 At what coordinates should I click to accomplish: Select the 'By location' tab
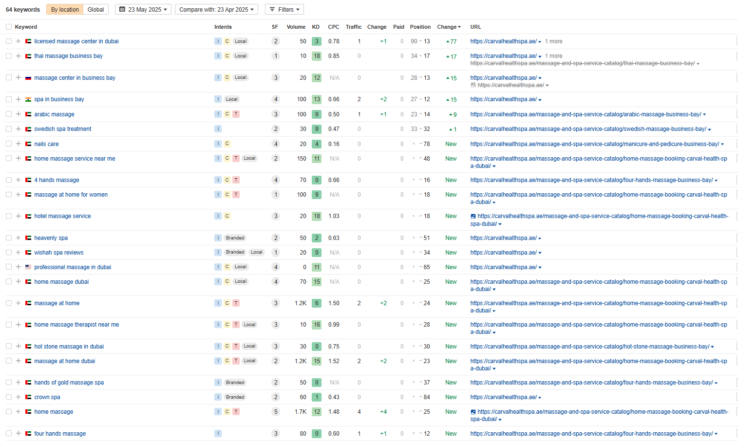click(65, 9)
